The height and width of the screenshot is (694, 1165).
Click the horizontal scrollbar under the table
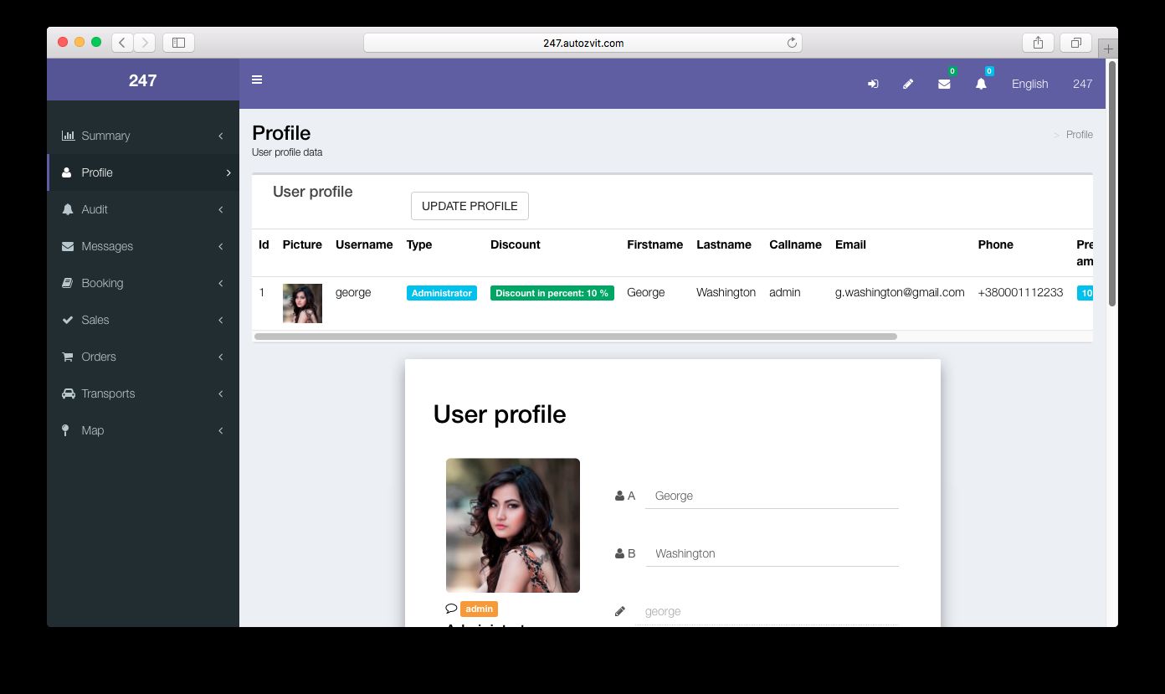[x=575, y=337]
